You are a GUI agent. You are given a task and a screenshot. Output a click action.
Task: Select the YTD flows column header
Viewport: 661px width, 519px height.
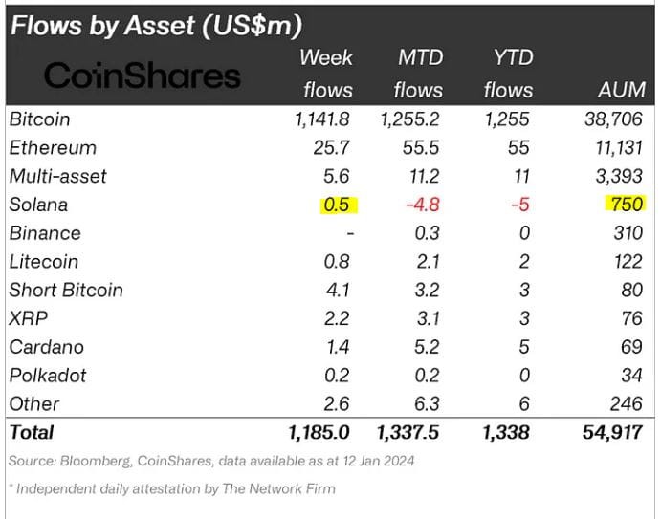pos(509,74)
